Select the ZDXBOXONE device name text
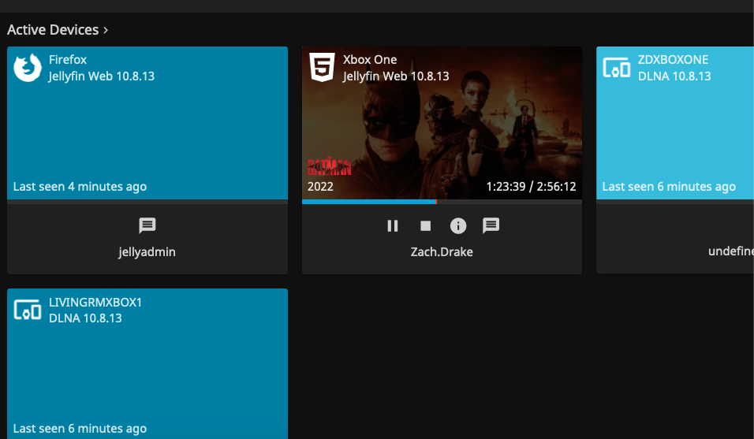Screen dimensions: 754x439 (x=673, y=60)
